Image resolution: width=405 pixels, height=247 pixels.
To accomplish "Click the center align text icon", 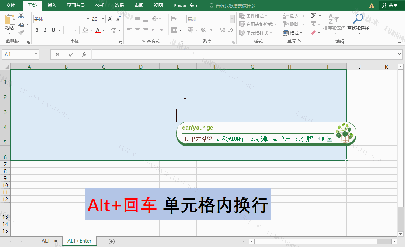I will [x=137, y=31].
